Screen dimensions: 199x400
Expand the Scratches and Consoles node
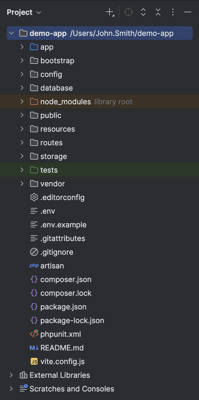click(11, 389)
